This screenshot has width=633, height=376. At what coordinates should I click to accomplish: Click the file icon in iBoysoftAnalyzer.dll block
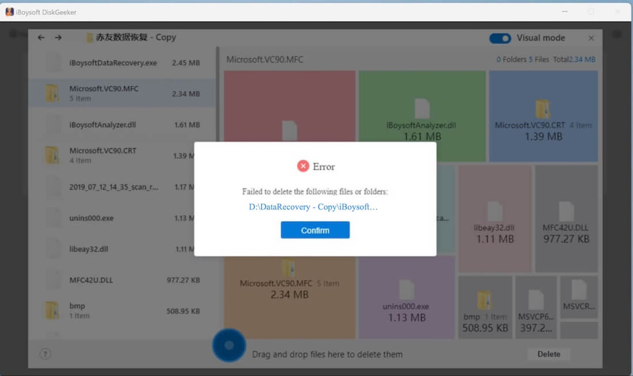click(422, 109)
